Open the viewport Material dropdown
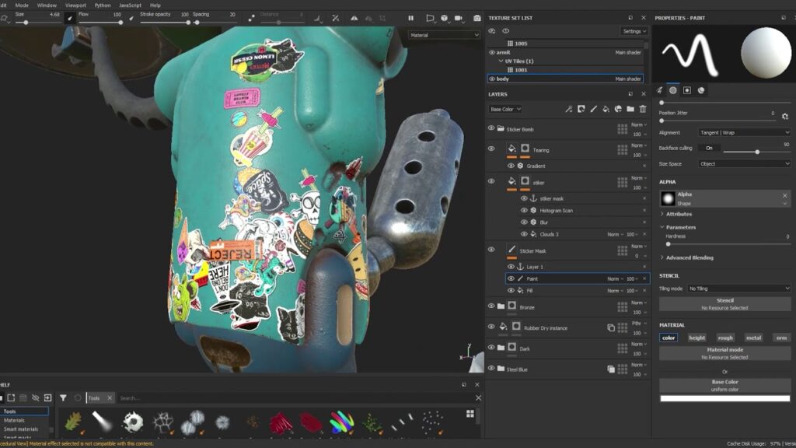The image size is (796, 448). pos(444,35)
